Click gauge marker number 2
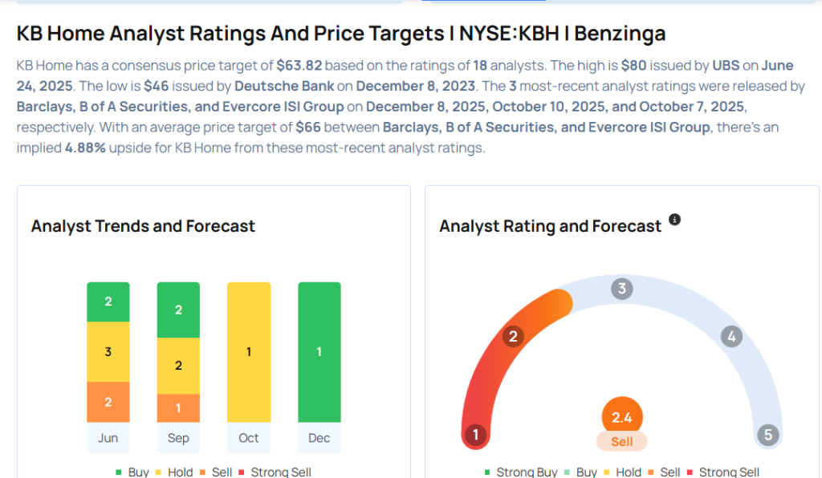Viewport: 822px width, 478px height. (x=513, y=336)
